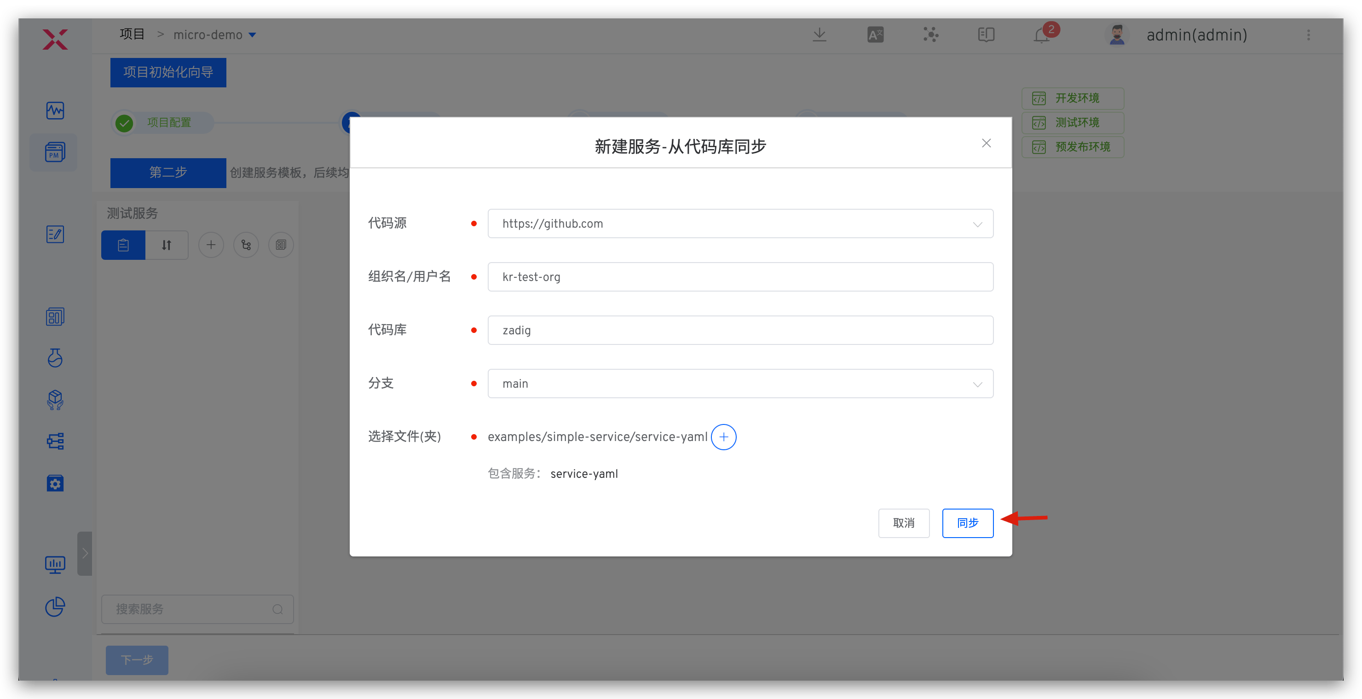Collapse the service panel with the chevron handle

pos(85,553)
